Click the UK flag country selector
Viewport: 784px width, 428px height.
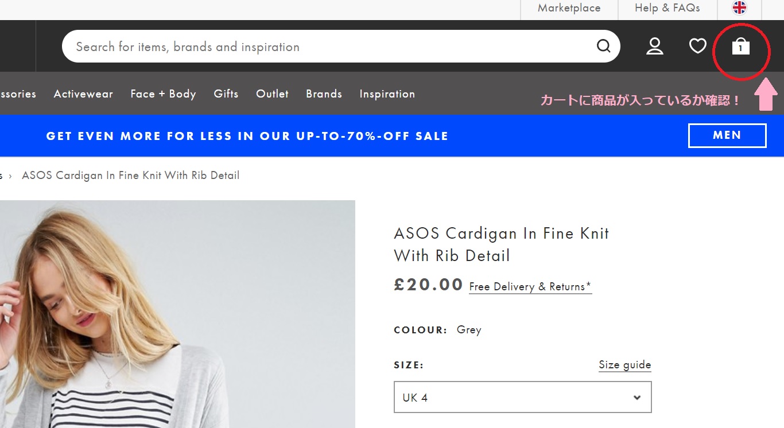[739, 8]
